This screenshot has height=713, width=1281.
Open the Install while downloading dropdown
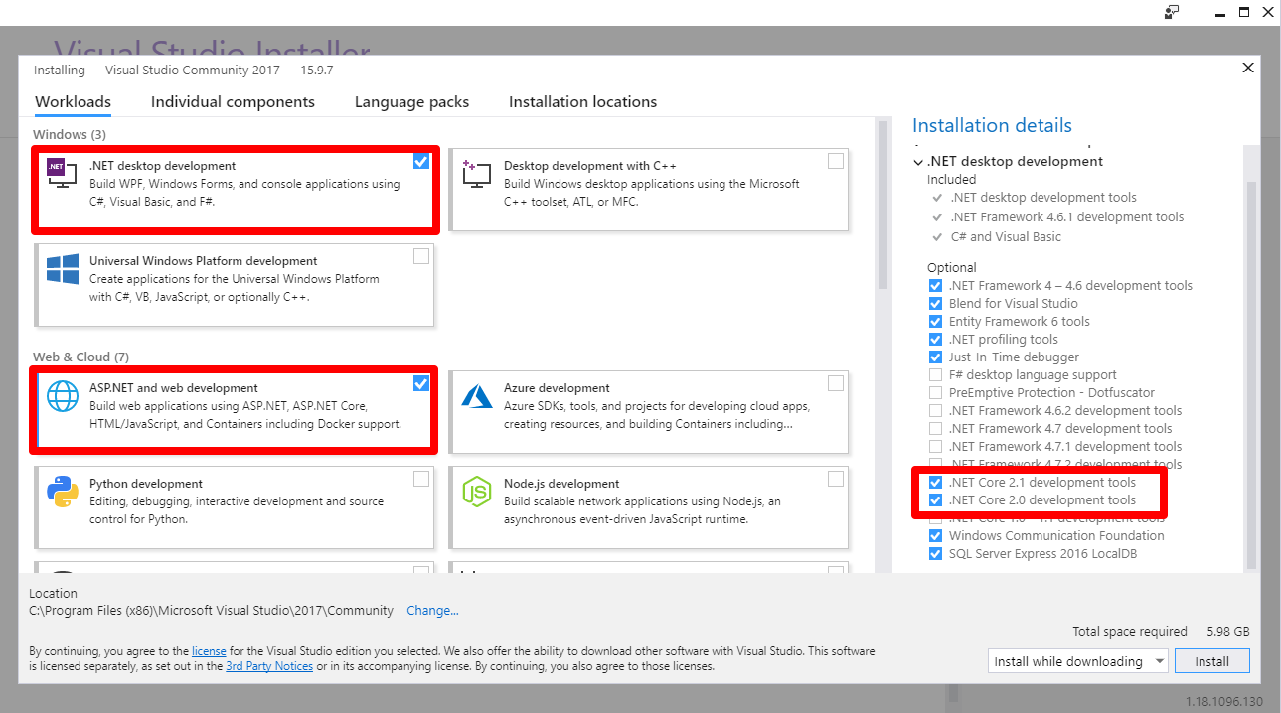(x=1077, y=661)
